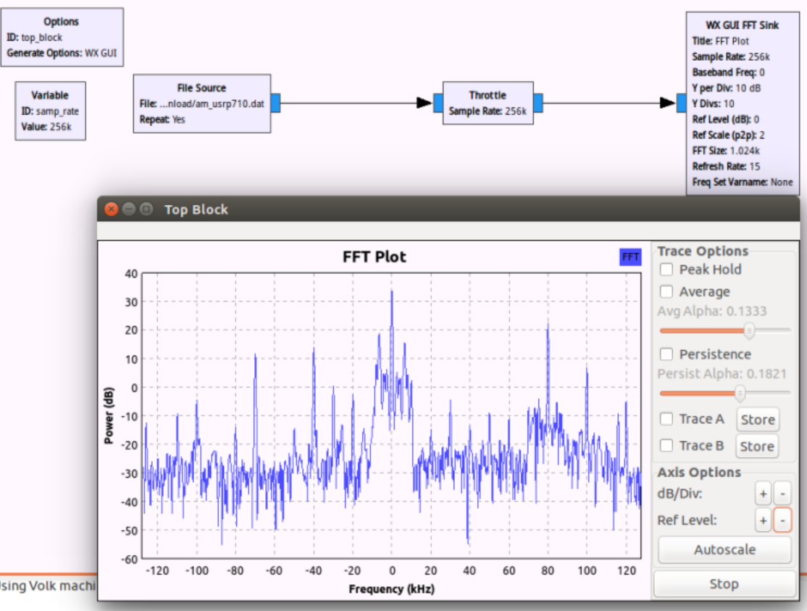Enable the Peak Hold checkbox

click(666, 270)
